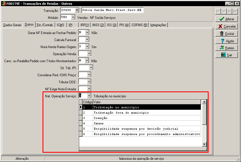
Task: Click list scrollbar down arrow
Action: (x=204, y=144)
